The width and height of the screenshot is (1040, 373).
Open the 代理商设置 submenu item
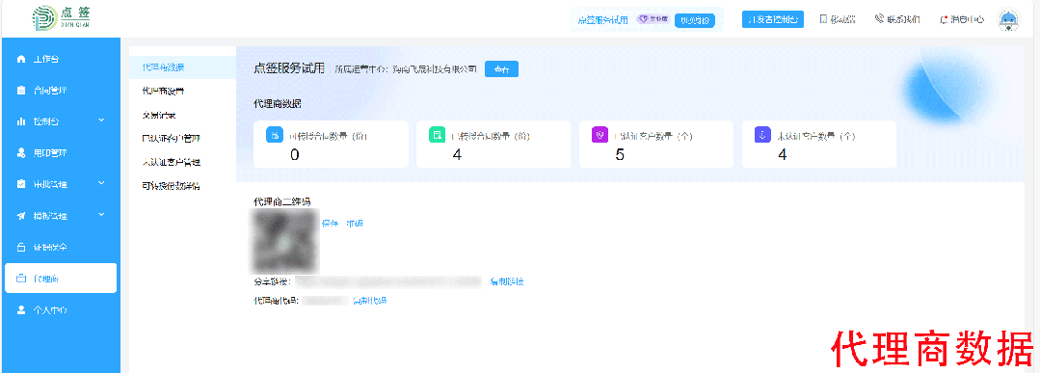click(x=163, y=91)
